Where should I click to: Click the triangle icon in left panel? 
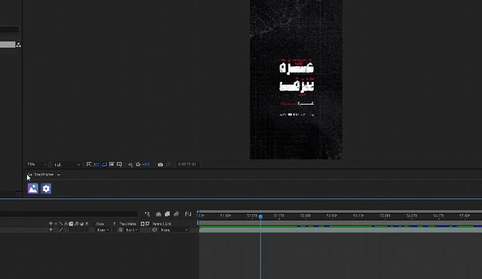coord(19,45)
